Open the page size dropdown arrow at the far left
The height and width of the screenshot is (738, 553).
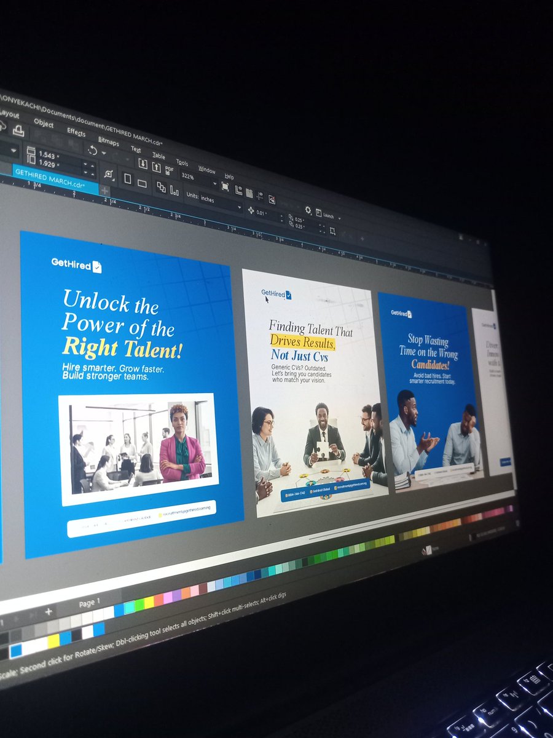(x=14, y=151)
